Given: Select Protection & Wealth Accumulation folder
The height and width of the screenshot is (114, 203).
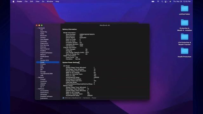Looking at the screenshot, I should tap(185, 25).
